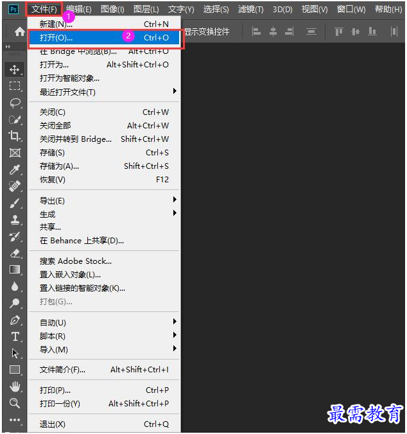The height and width of the screenshot is (434, 407).
Task: Open the 滤镜(T) menu
Action: (x=250, y=10)
